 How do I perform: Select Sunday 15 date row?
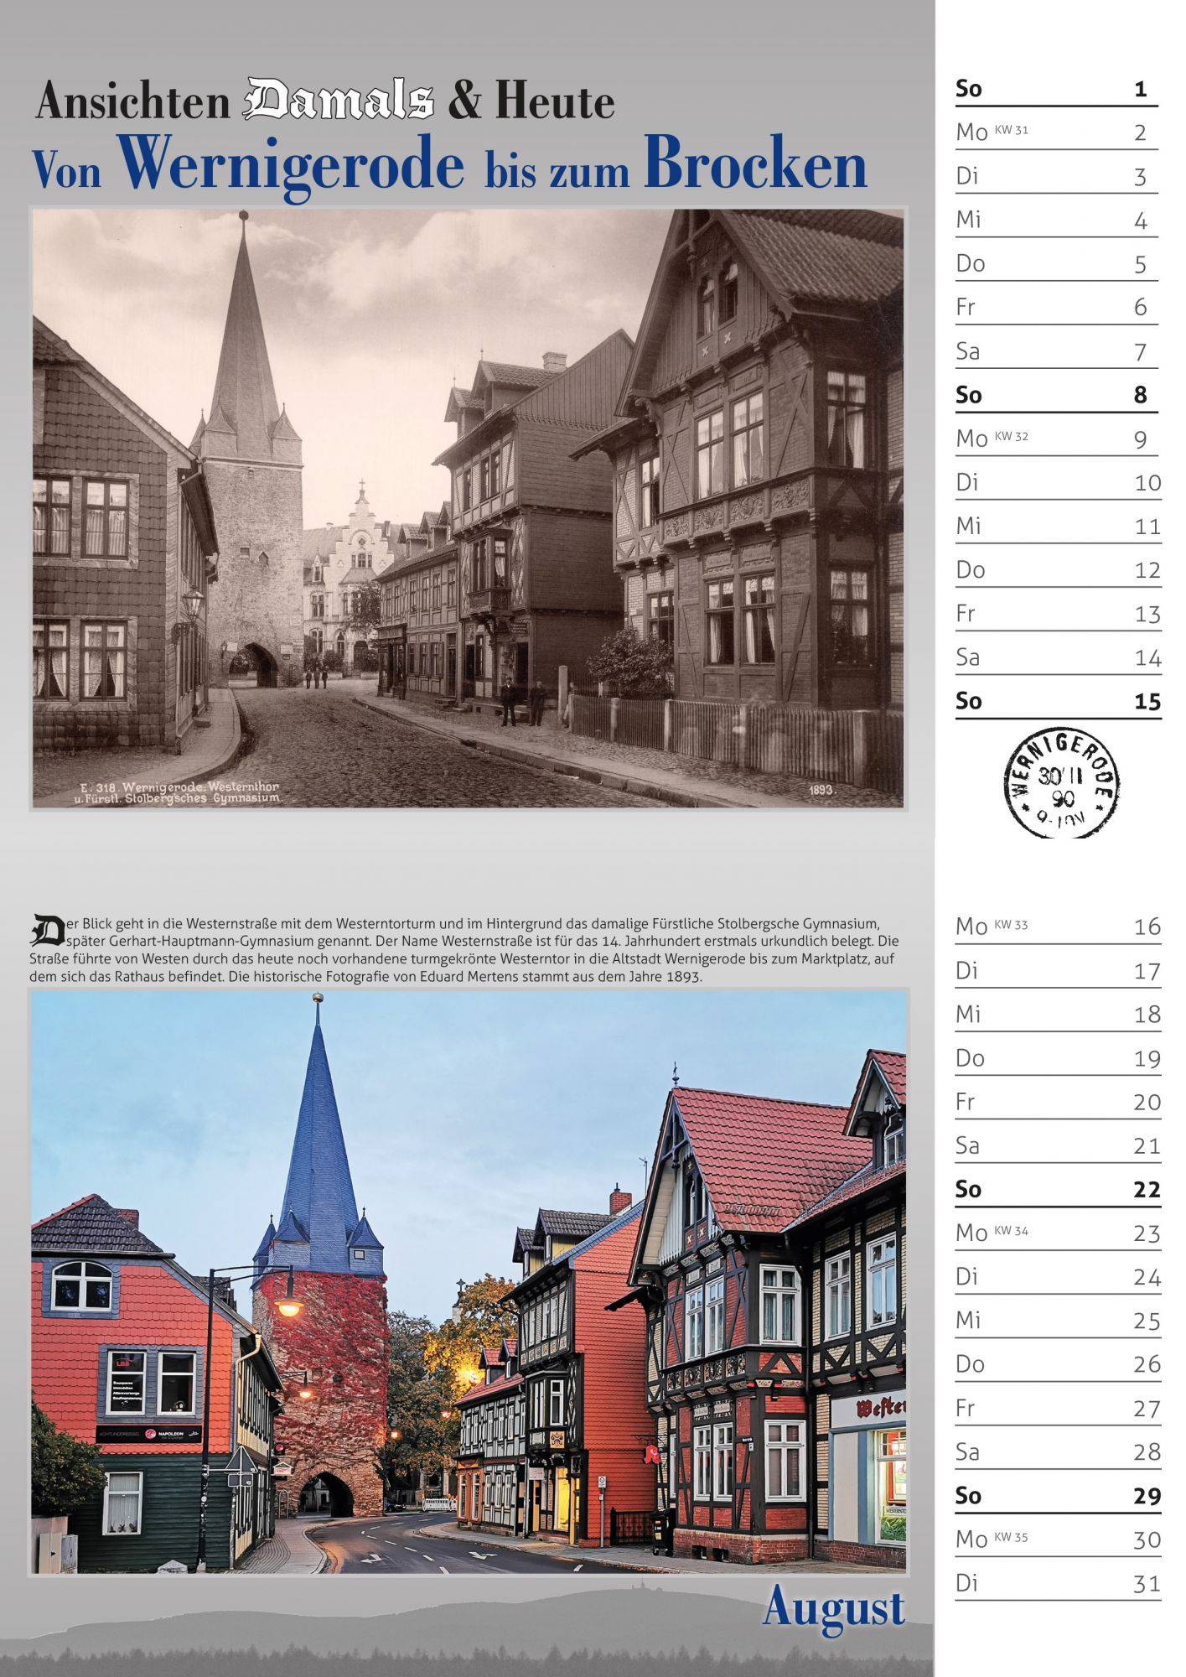point(1056,701)
